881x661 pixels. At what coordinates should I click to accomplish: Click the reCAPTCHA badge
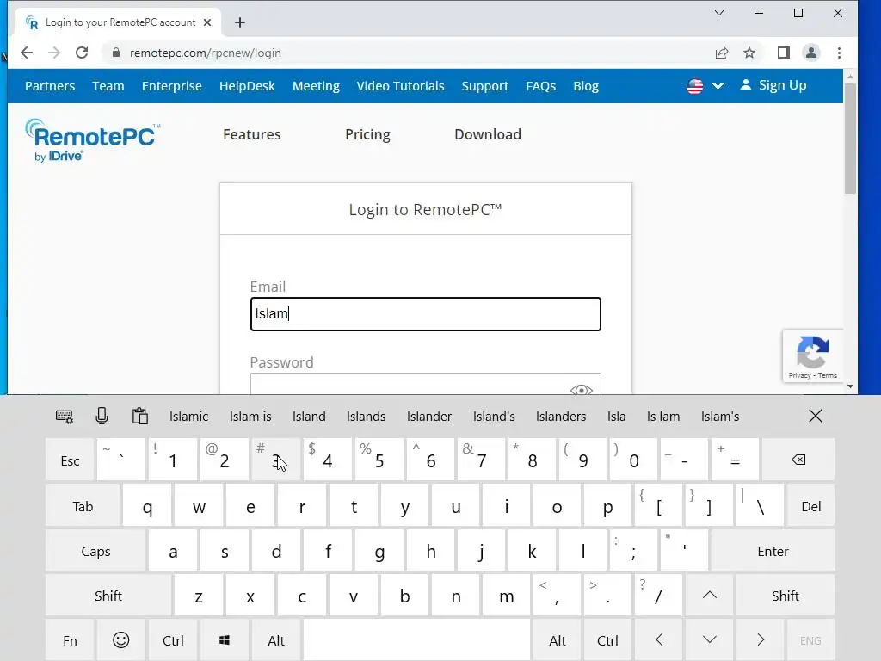tap(812, 356)
